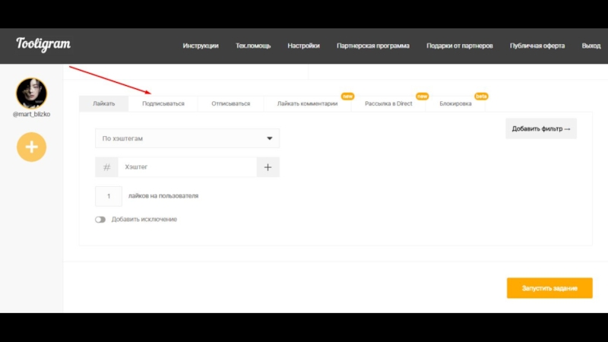This screenshot has width=608, height=342.
Task: Open the Публичная оферта link
Action: pos(537,46)
